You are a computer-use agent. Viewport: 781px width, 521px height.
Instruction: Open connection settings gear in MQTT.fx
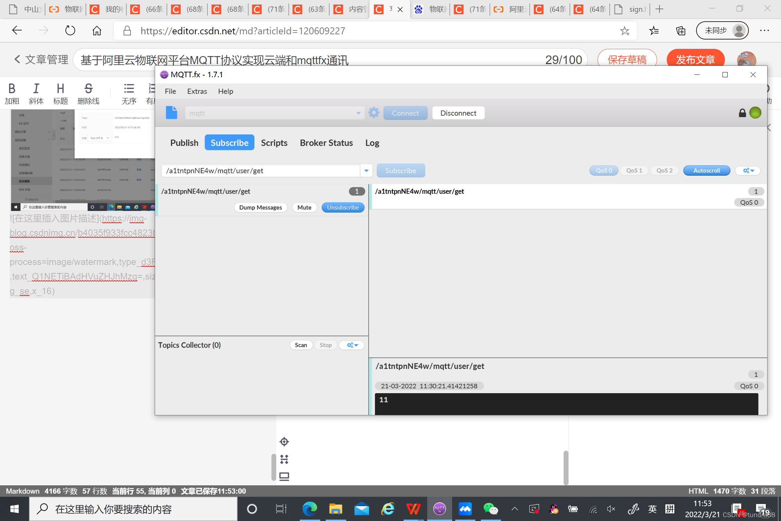[x=374, y=113]
